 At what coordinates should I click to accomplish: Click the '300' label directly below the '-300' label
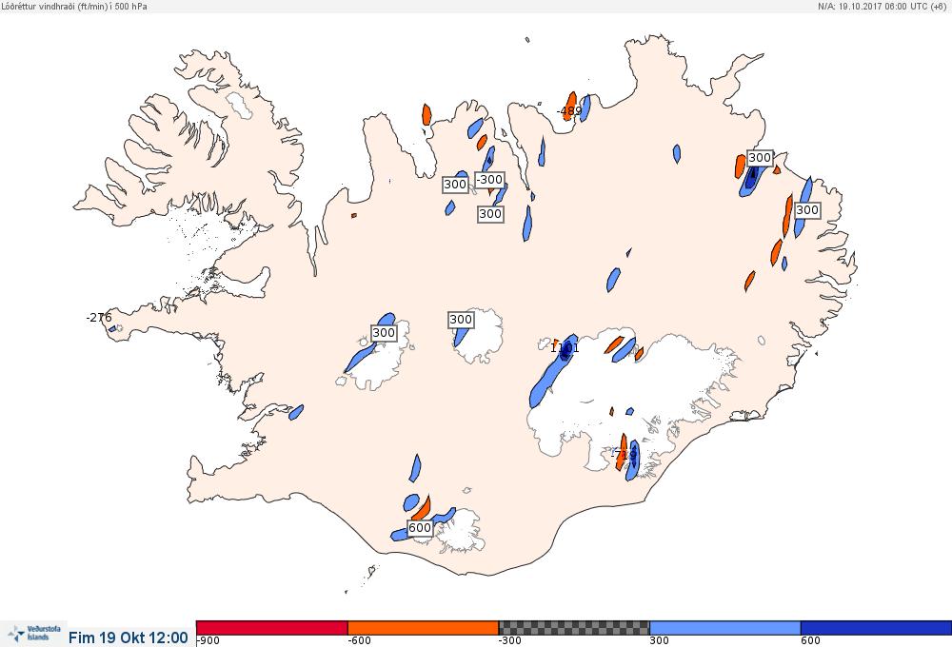pyautogui.click(x=490, y=214)
